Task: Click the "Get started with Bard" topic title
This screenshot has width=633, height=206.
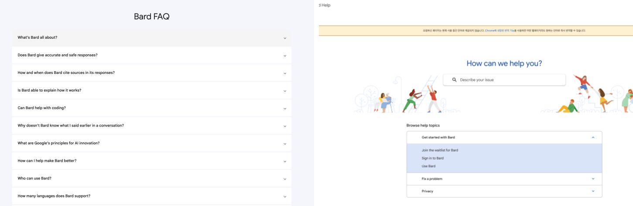Action: [438, 137]
